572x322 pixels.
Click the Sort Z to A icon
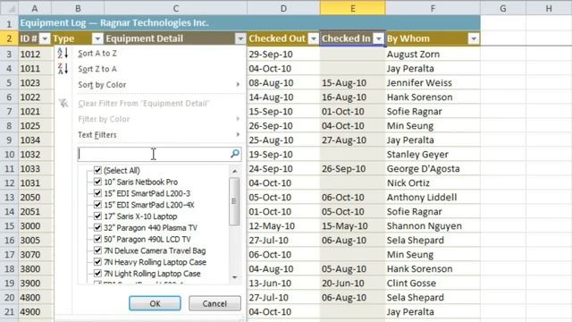tap(63, 68)
